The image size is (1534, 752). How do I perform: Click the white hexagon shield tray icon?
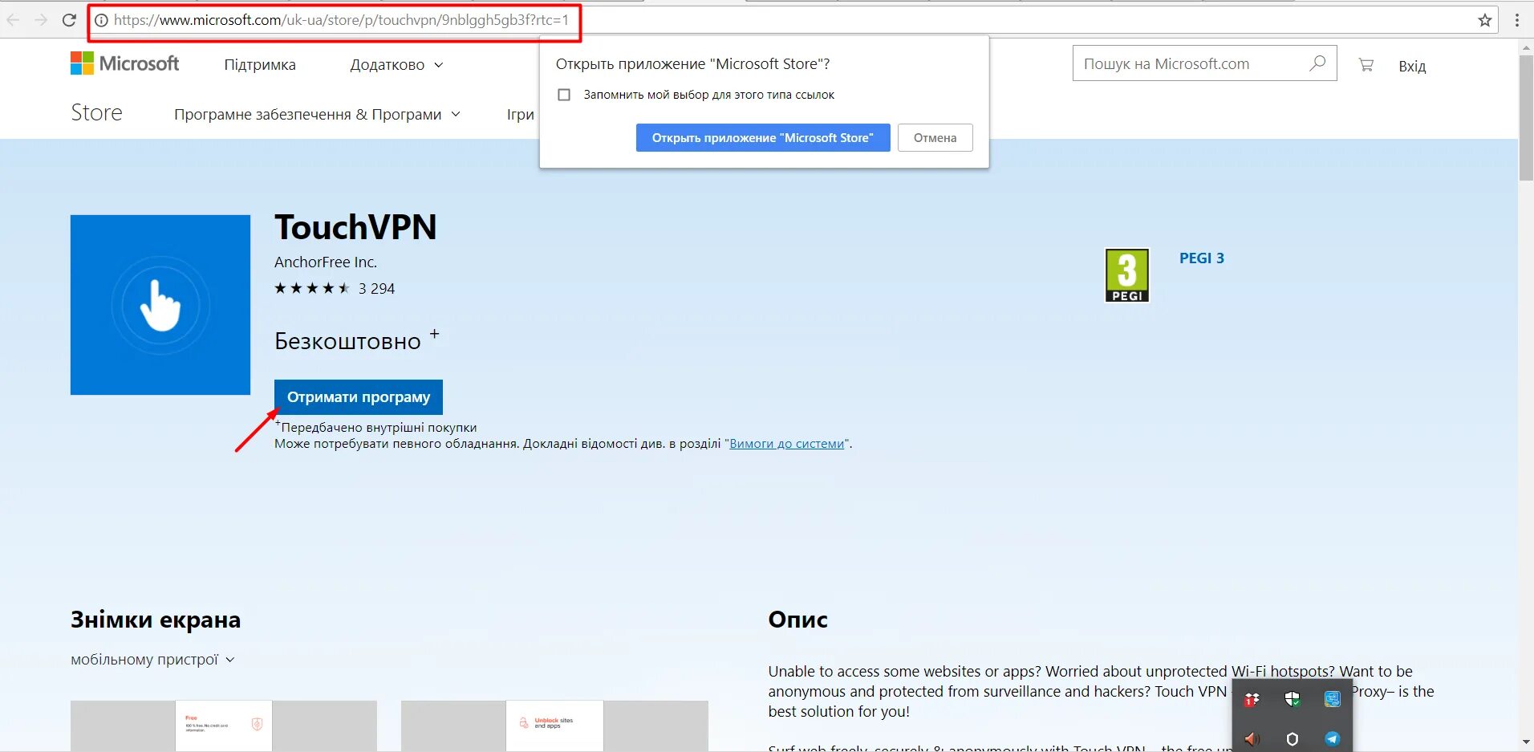1292,738
